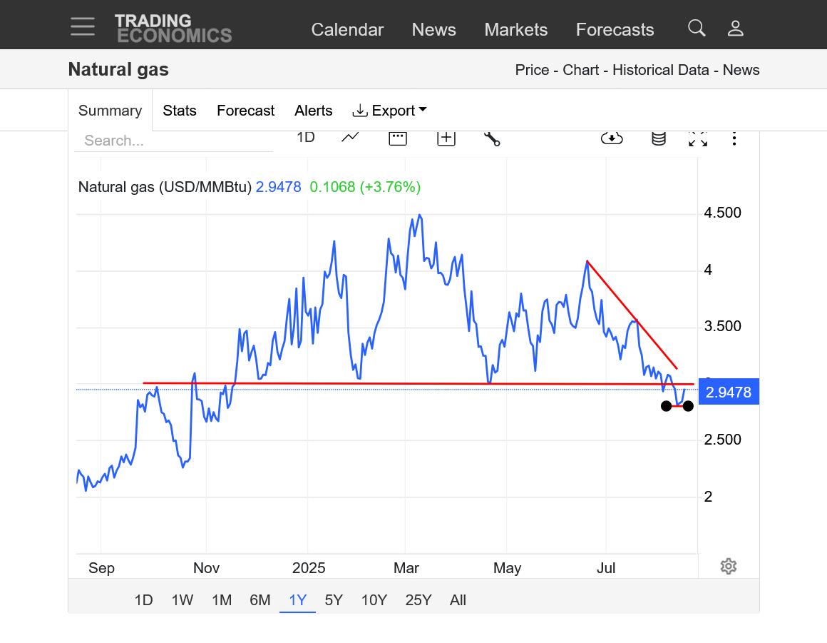Select the 6M time range
The width and height of the screenshot is (827, 643).
pyautogui.click(x=260, y=600)
